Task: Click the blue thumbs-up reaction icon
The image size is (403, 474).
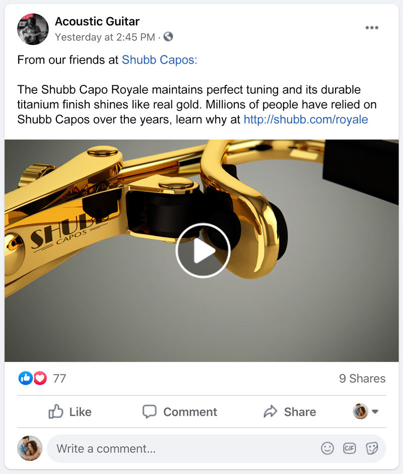Action: [x=26, y=378]
